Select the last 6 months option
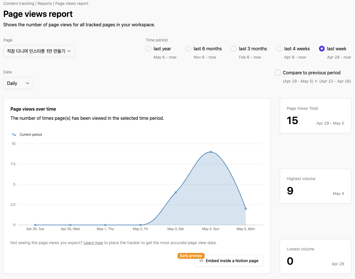The height and width of the screenshot is (279, 355). [189, 49]
